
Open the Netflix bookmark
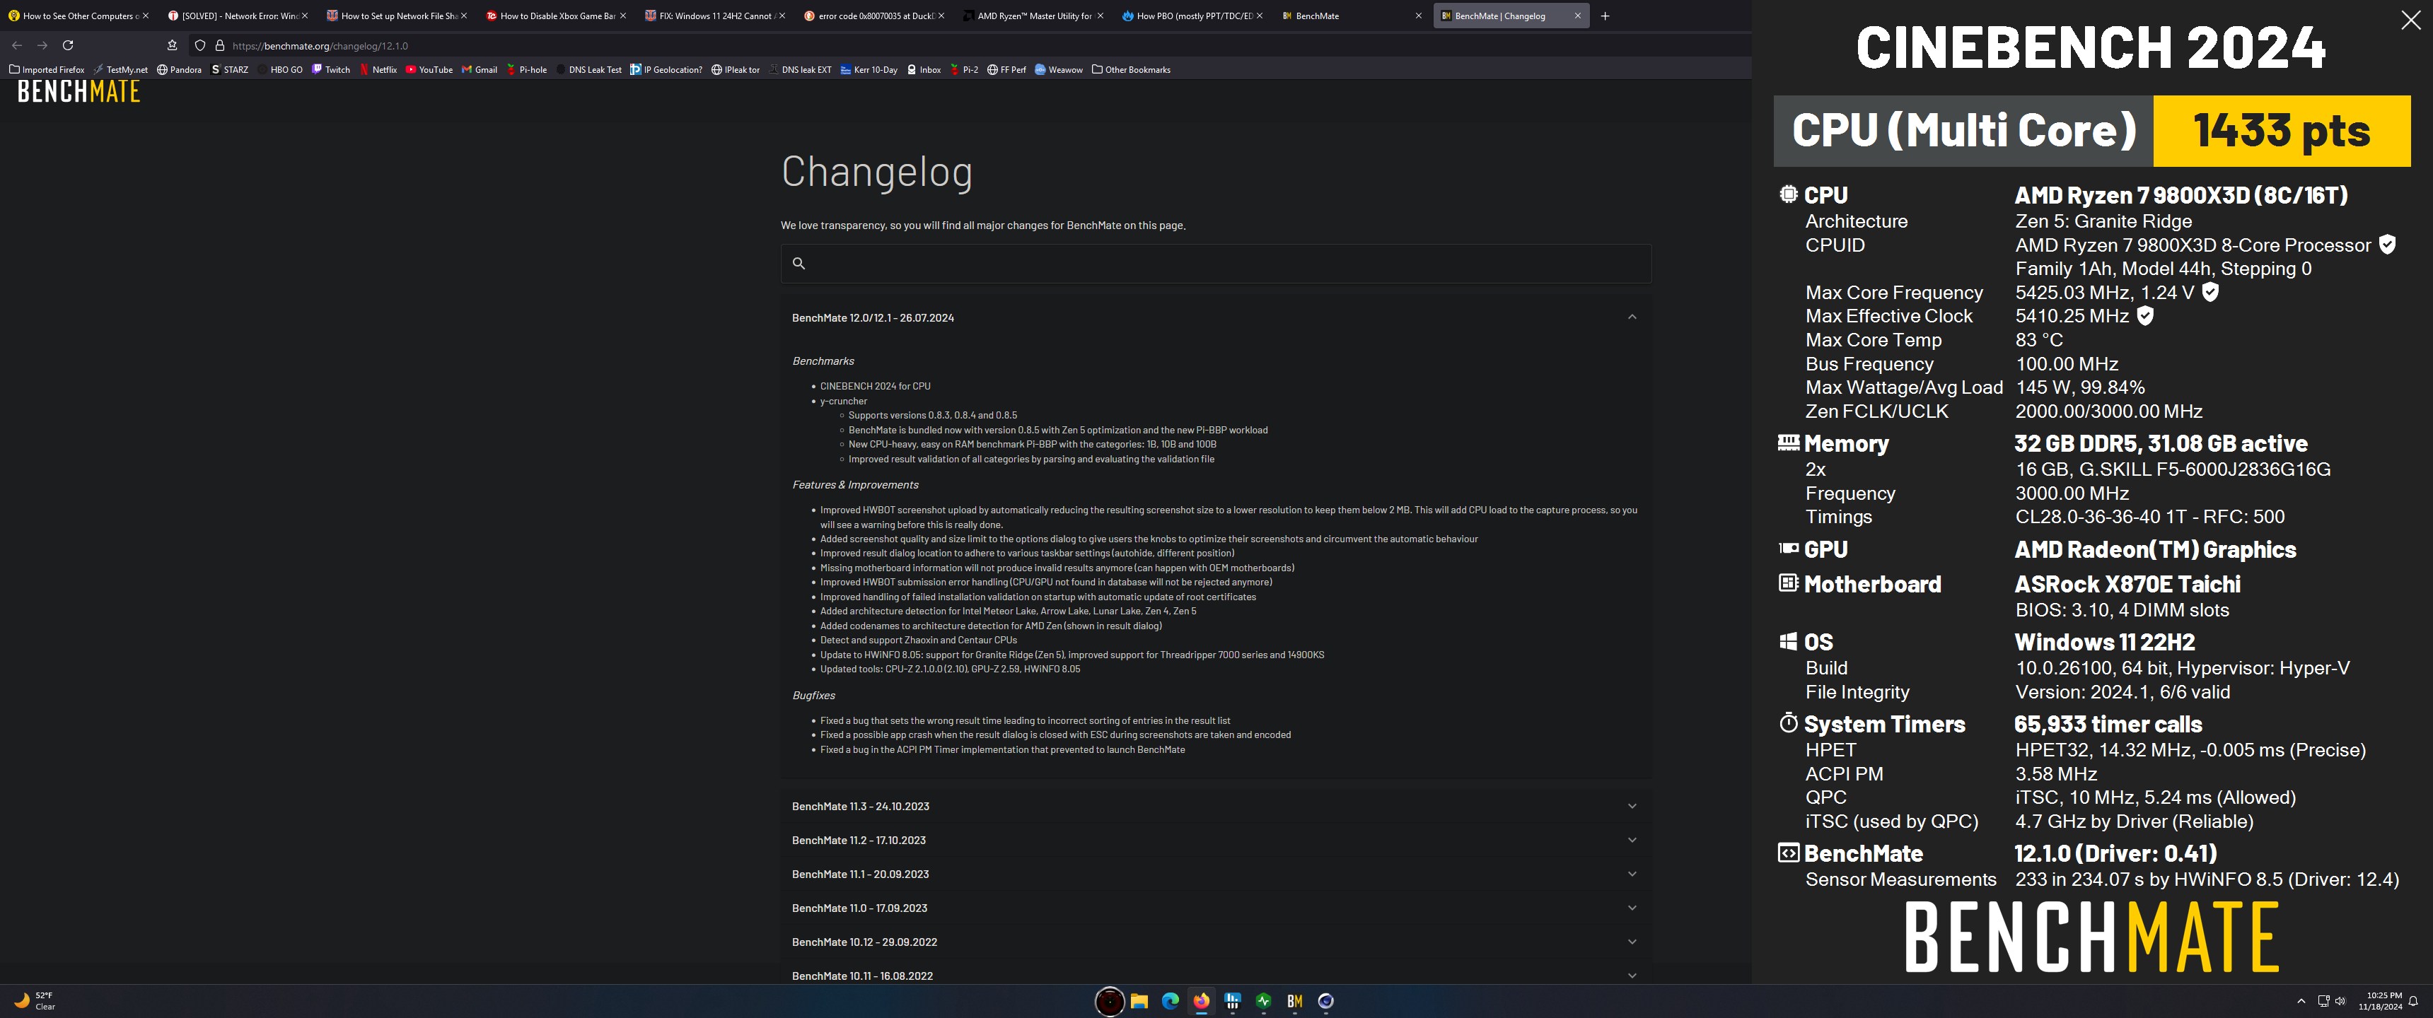click(378, 70)
